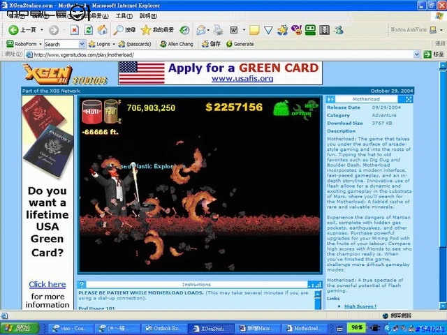The height and width of the screenshot is (335, 447).
Task: Click the page scrollbar down arrow
Action: [443, 306]
